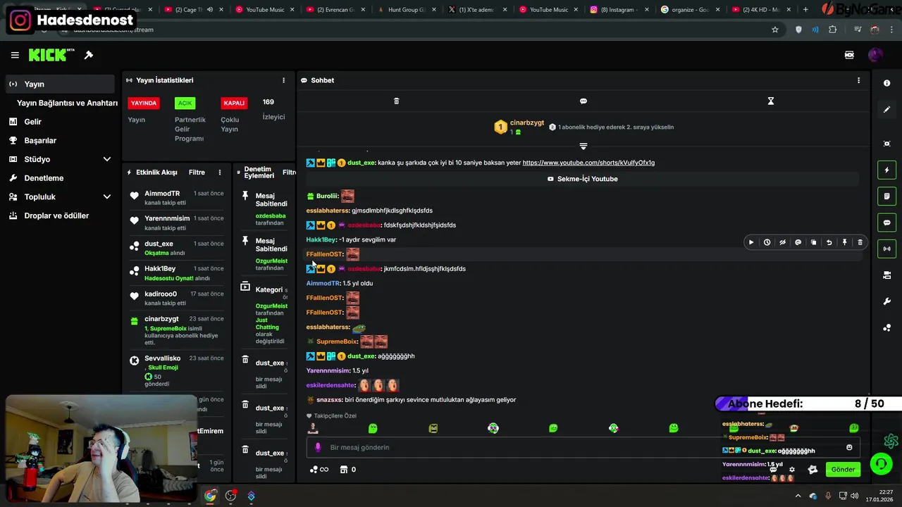Screen dimensions: 902x507
Task: Click the mention @ icon in message toolbar
Action: (798, 242)
